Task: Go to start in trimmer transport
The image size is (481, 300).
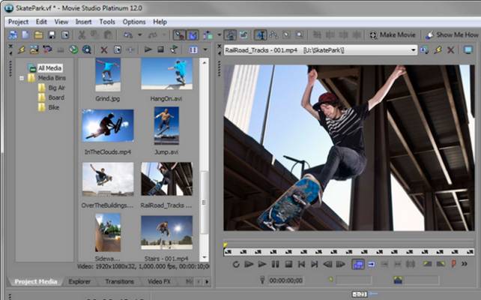Action: 301,264
